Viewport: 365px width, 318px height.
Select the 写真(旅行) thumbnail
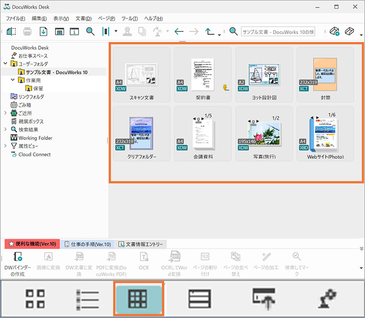click(264, 134)
